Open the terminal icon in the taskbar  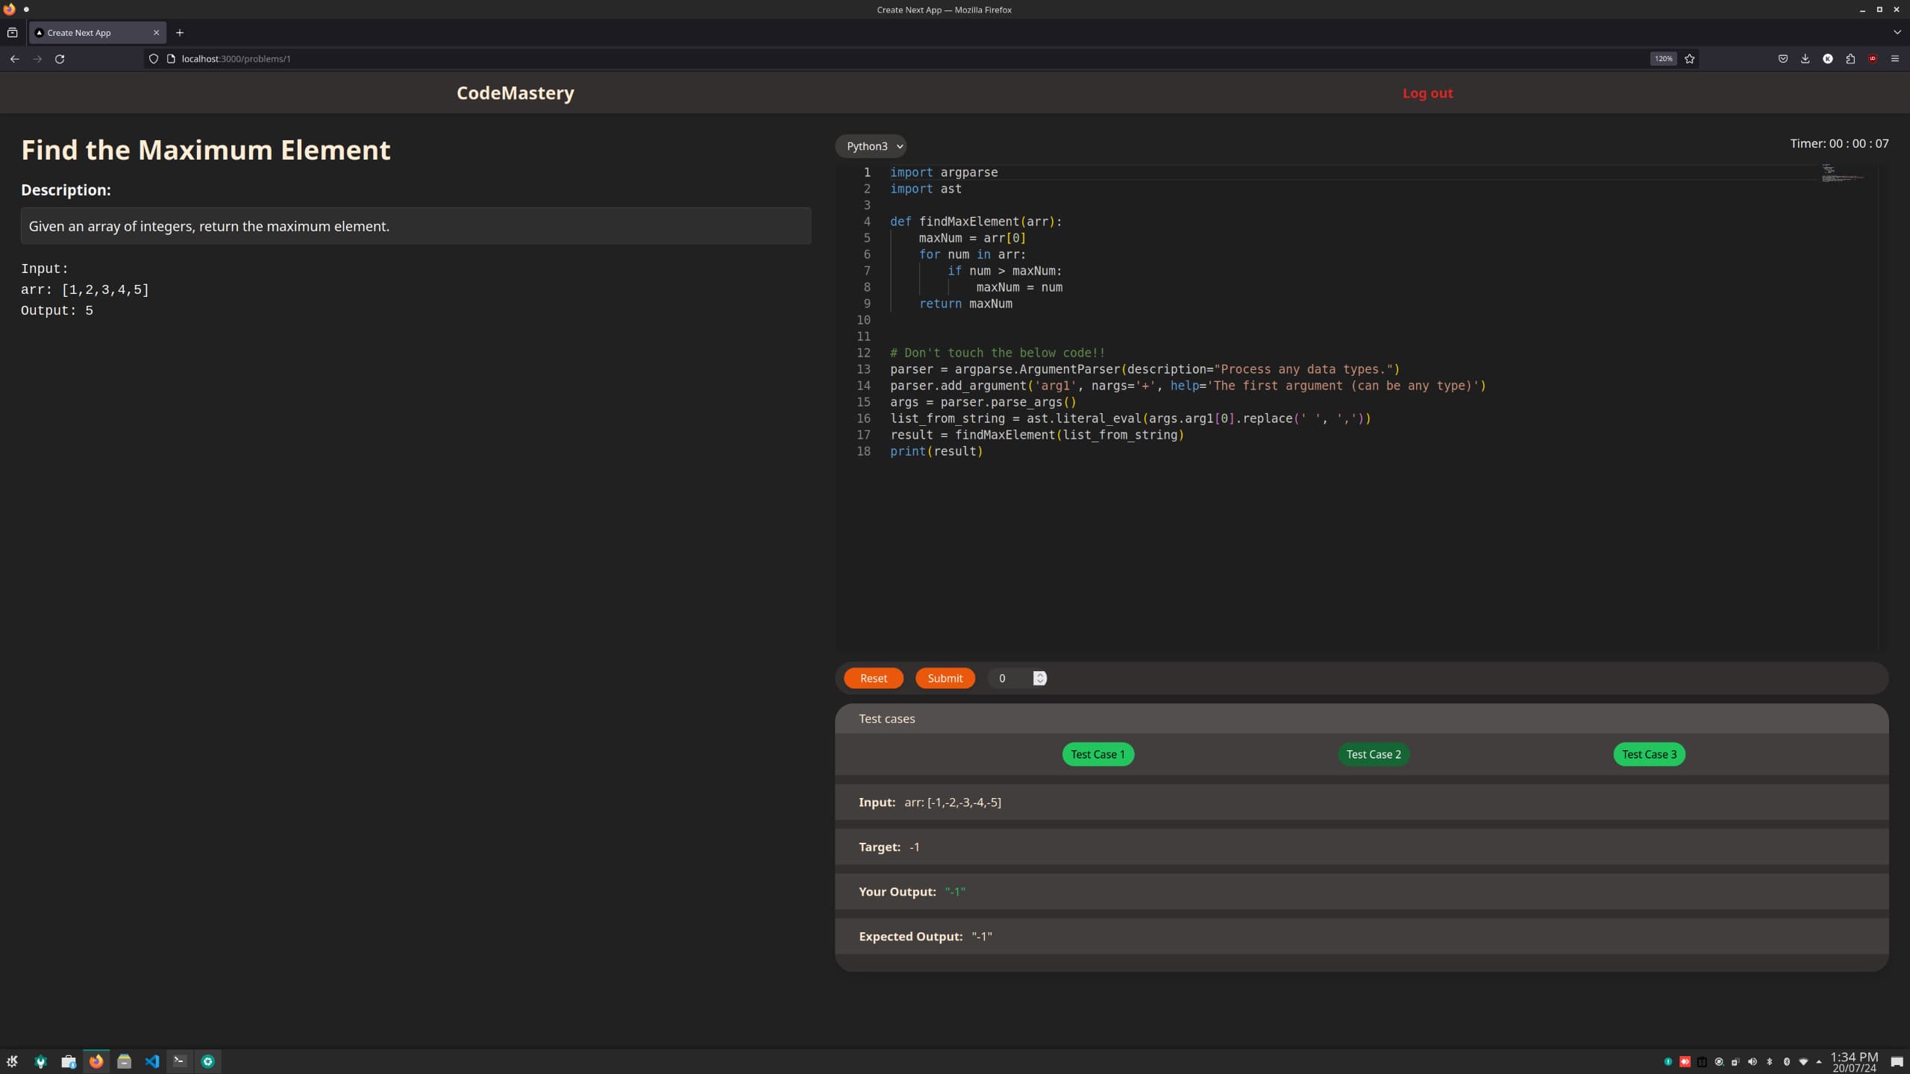click(180, 1061)
